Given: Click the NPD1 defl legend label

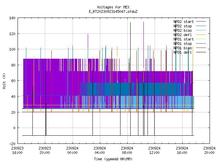Looking at the screenshot, I should point(183,53).
